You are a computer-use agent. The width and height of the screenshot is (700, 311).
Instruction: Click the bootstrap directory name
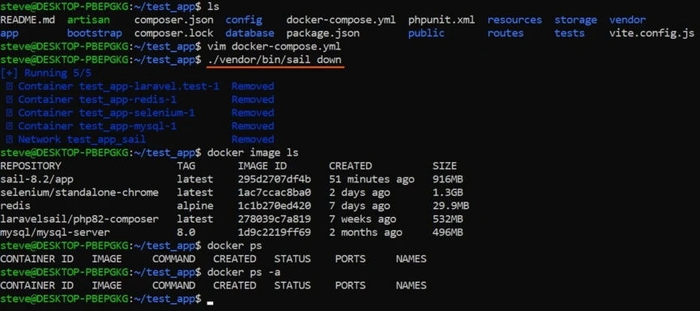94,33
